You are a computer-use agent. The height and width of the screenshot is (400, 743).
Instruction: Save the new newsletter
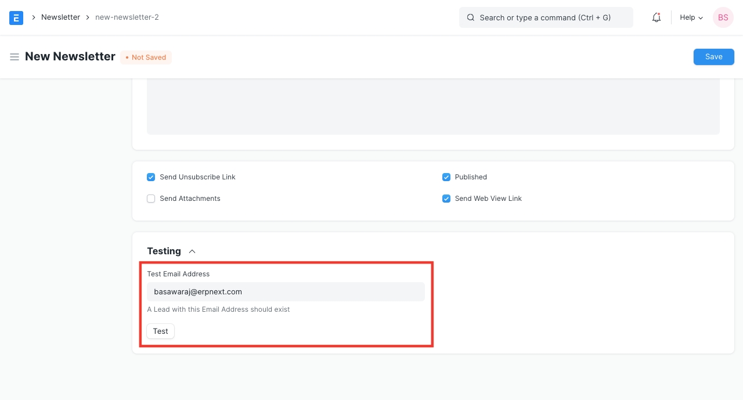[713, 57]
